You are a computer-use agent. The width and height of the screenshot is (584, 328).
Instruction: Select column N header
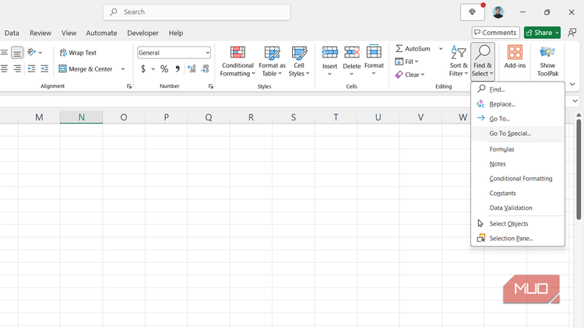click(81, 117)
